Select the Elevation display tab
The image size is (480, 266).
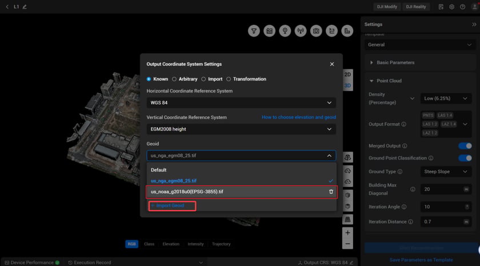click(x=171, y=244)
